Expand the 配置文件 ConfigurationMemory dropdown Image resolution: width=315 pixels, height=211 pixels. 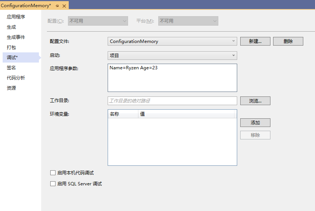tap(172, 41)
